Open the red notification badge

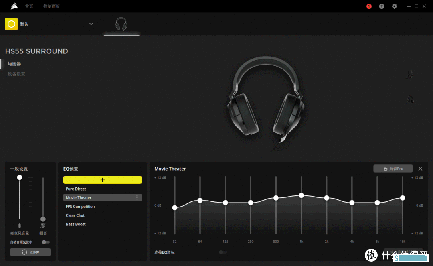pyautogui.click(x=369, y=6)
